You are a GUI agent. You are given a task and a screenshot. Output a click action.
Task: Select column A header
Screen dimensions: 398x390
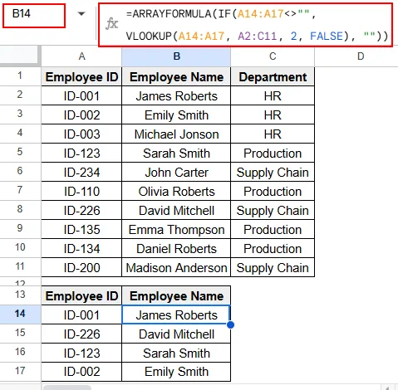81,56
